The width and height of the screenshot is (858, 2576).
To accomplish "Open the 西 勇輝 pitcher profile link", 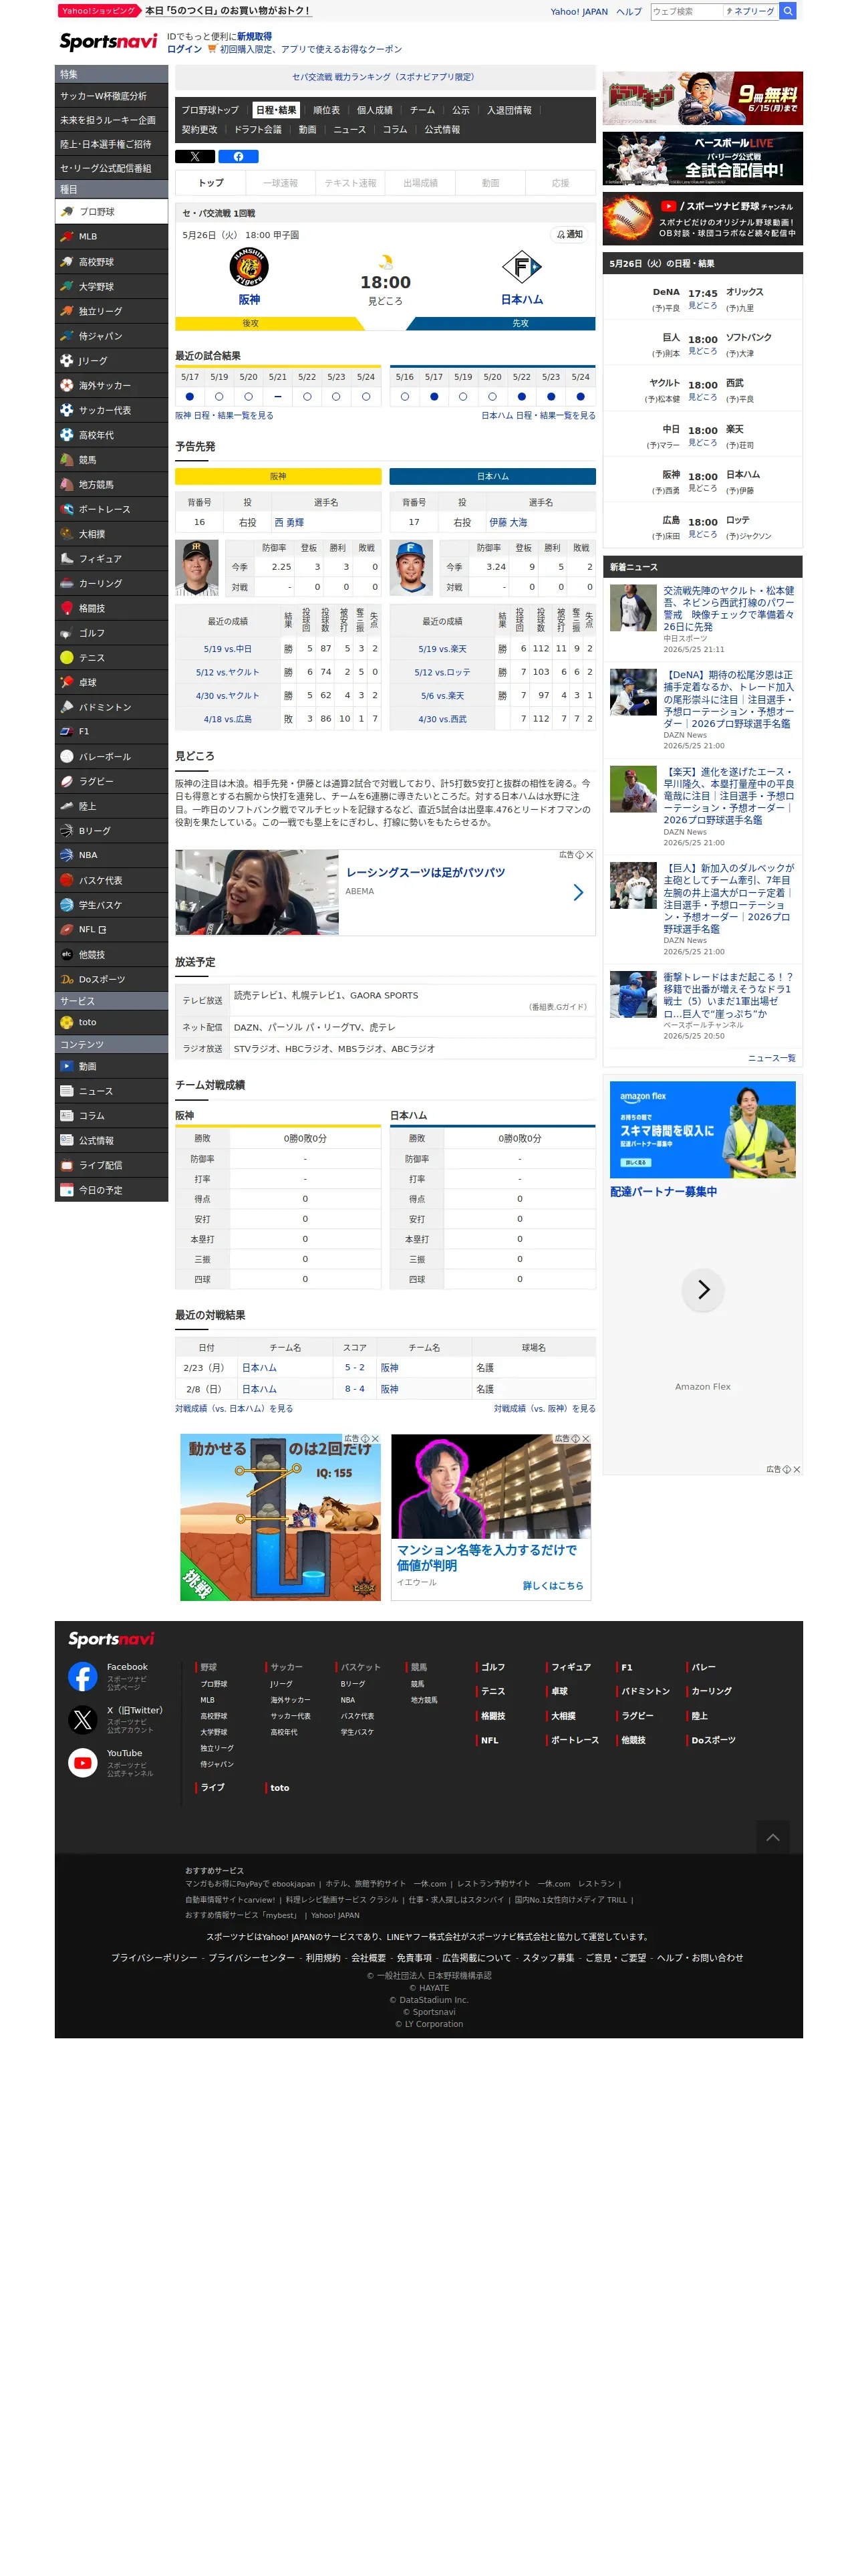I will pos(289,523).
